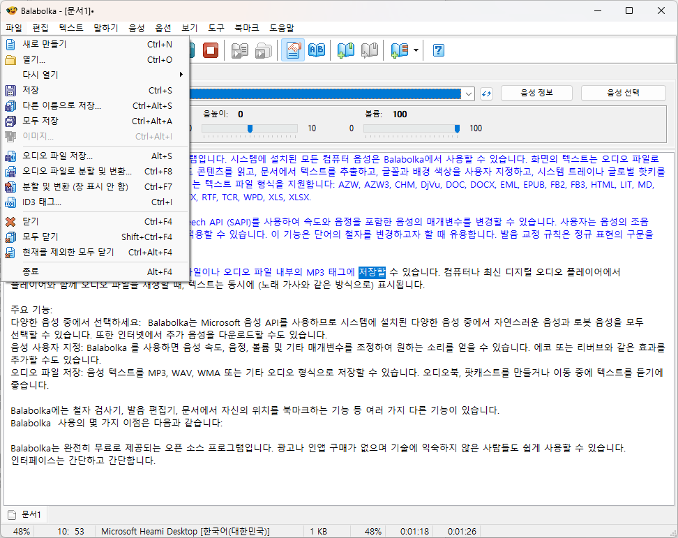Click the 1 KB size status bar entry

click(319, 532)
